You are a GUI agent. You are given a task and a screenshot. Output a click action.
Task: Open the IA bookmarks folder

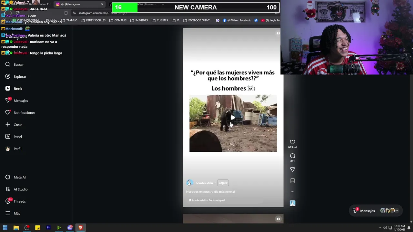(176, 20)
